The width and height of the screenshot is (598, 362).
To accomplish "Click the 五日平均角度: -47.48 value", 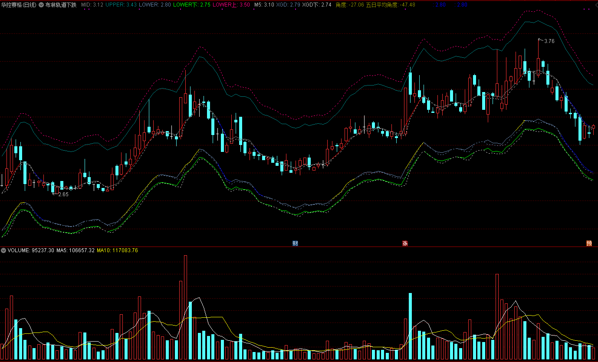I will click(391, 5).
